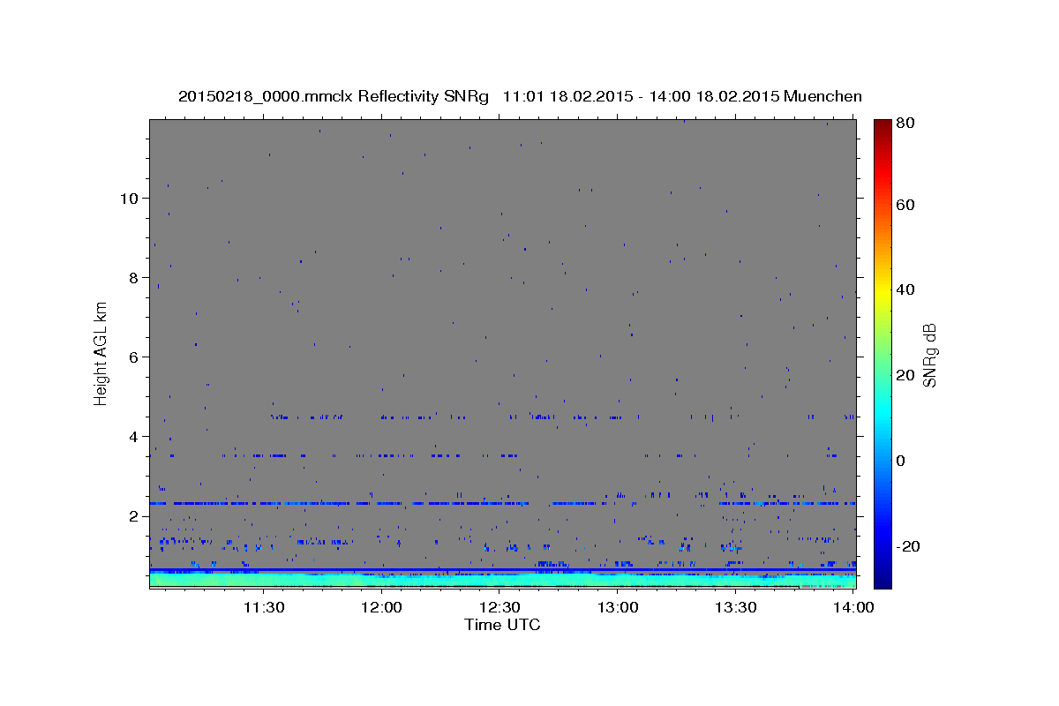This screenshot has height=706, width=1059.
Task: Click the 'Height AGL km' axis label
Action: click(x=101, y=353)
